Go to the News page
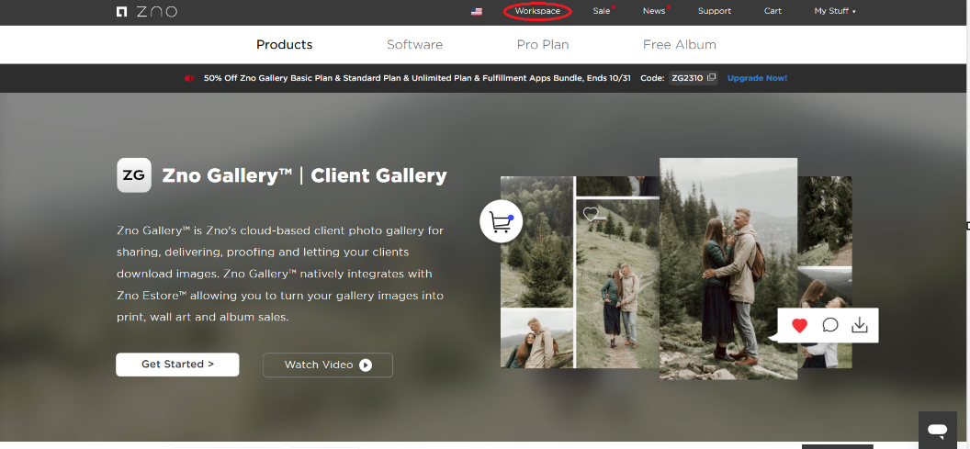Viewport: 970px width, 449px height. point(654,11)
